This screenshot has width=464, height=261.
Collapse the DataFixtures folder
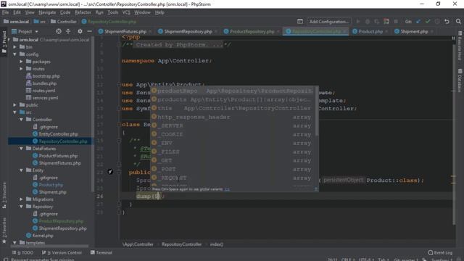[21, 149]
